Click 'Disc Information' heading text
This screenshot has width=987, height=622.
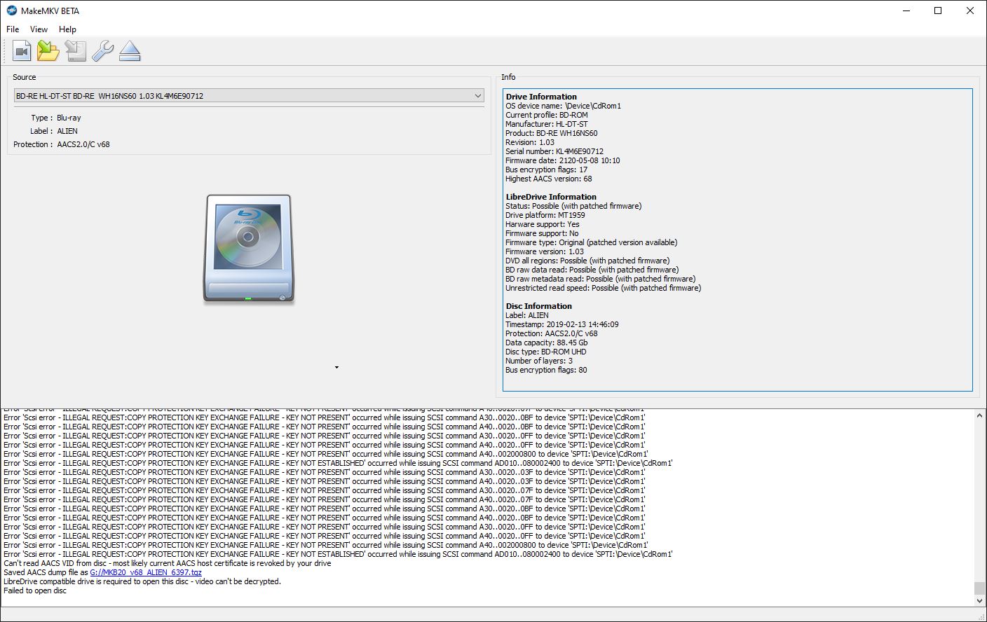pos(538,306)
